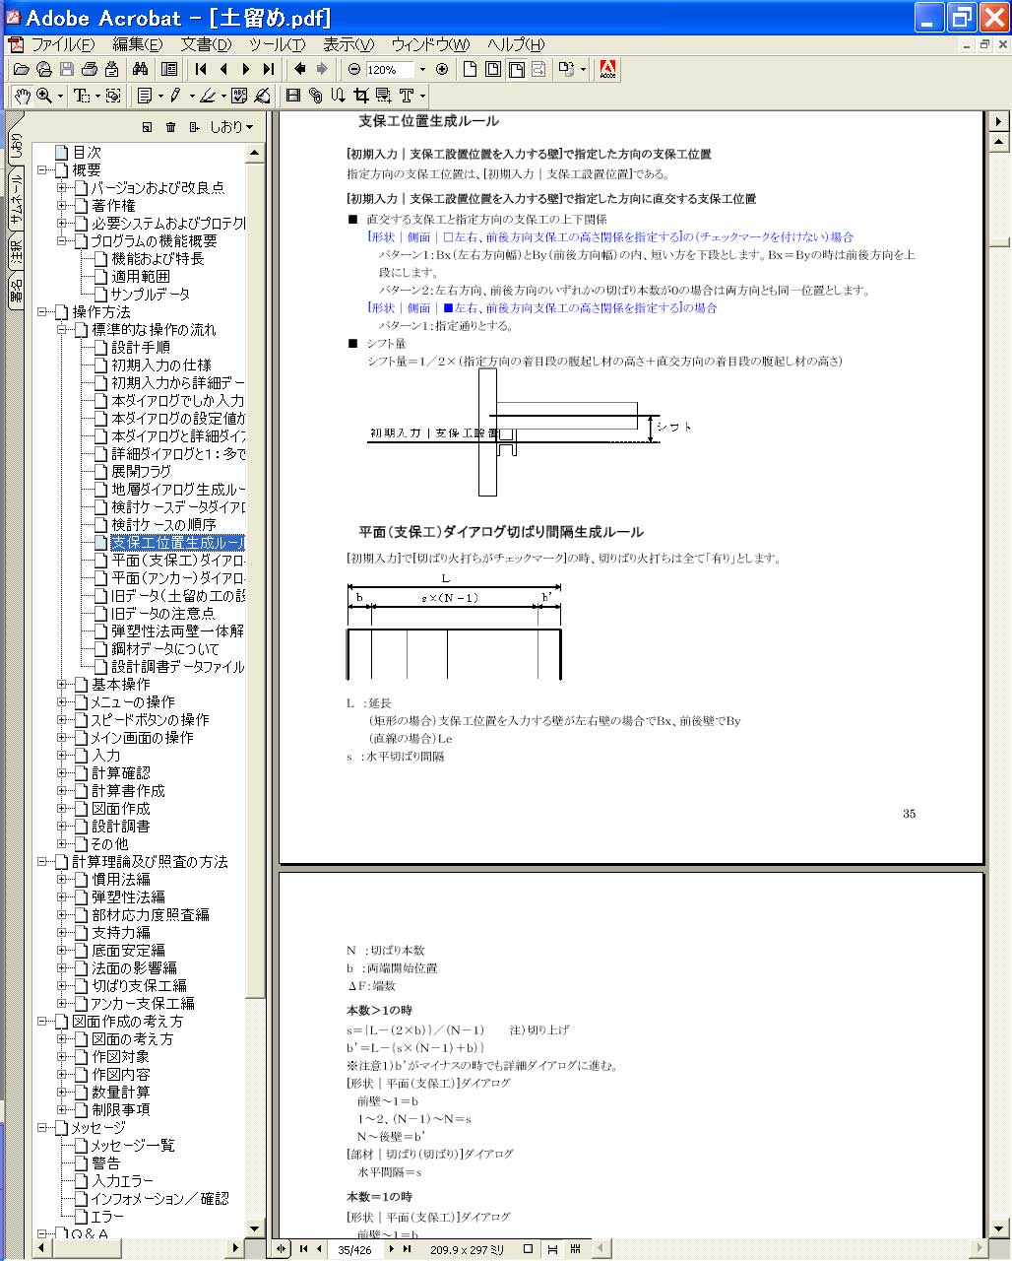Open the 入力エラー bookmark

click(123, 1181)
